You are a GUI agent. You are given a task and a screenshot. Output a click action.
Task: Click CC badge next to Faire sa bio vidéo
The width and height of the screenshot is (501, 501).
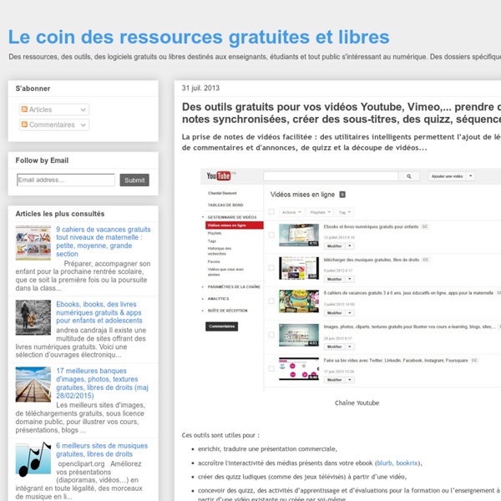pos(474,360)
